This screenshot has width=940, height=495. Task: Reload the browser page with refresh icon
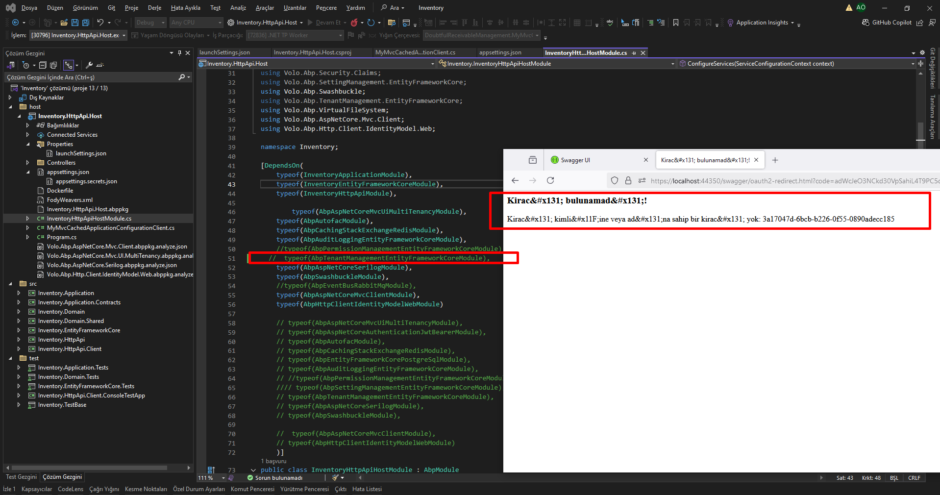(550, 180)
